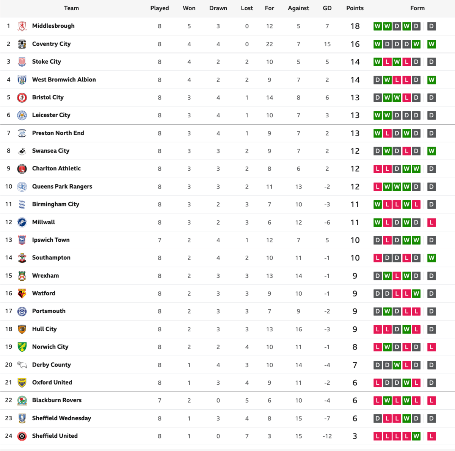Click the Watford club badge icon
Image resolution: width=455 pixels, height=451 pixels.
[22, 293]
